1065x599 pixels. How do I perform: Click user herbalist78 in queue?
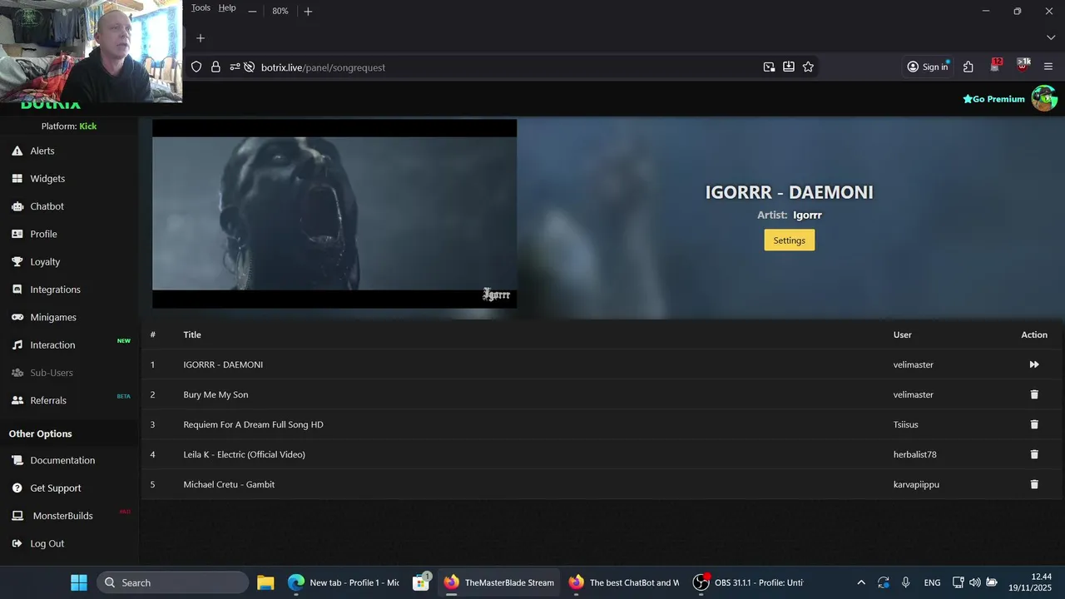pos(915,454)
